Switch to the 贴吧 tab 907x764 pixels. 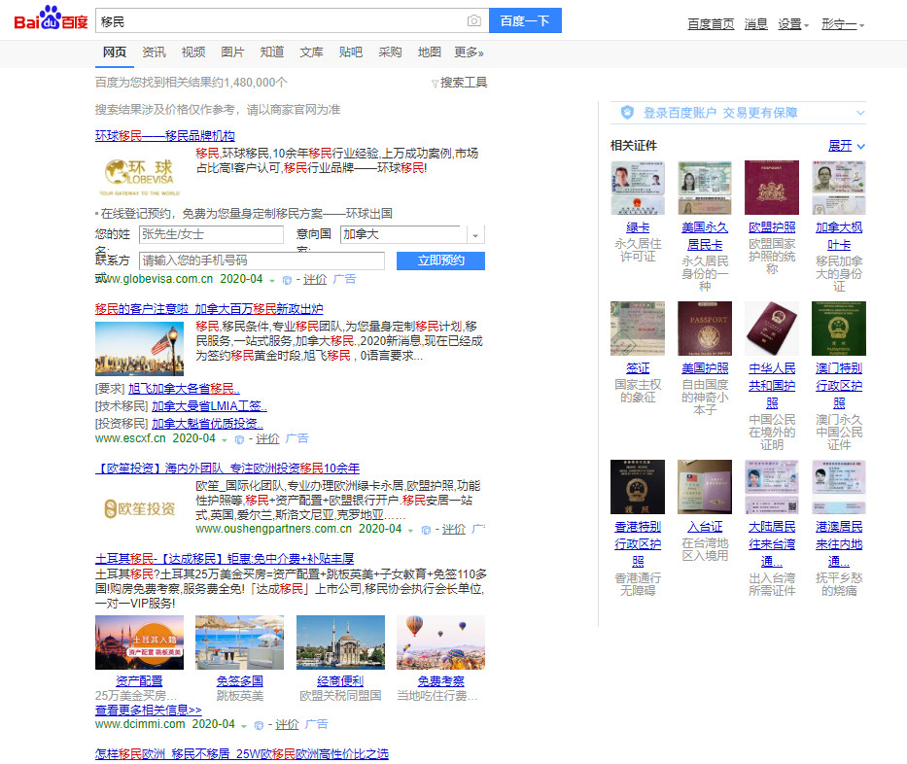(x=351, y=52)
